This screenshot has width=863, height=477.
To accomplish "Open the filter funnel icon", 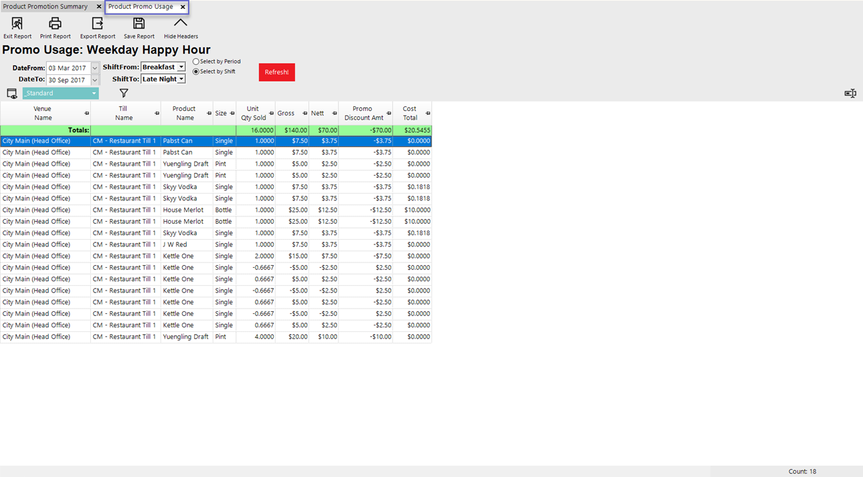I will 124,94.
